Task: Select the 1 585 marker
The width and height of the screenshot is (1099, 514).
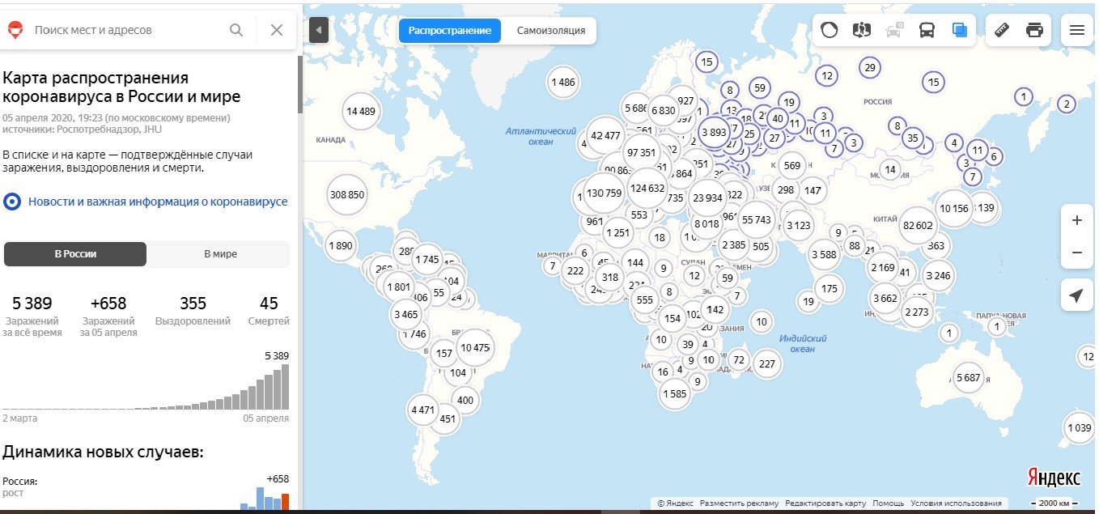Action: [x=674, y=395]
